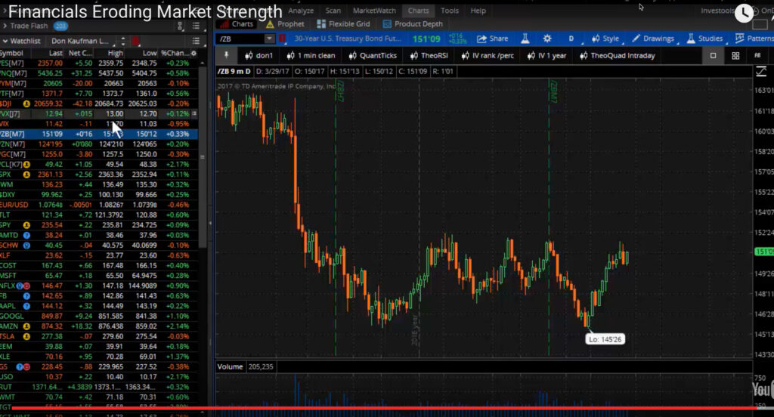Open the Share chart option
The image size is (774, 417).
(492, 39)
